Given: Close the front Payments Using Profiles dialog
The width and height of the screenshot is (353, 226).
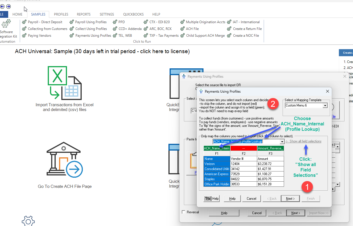Looking at the screenshot, I should click(x=327, y=91).
